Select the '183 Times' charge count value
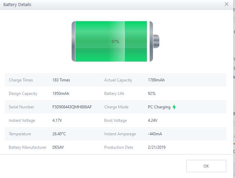The image size is (235, 178). pos(61,80)
